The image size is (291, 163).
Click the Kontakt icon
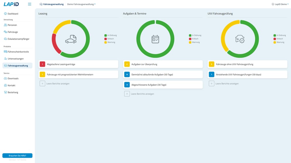(x=5, y=85)
